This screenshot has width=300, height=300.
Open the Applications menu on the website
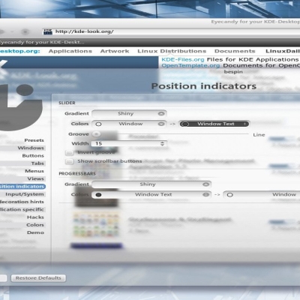(x=70, y=51)
